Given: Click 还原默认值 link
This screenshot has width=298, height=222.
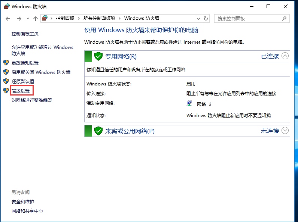Looking at the screenshot, I should [23, 82].
